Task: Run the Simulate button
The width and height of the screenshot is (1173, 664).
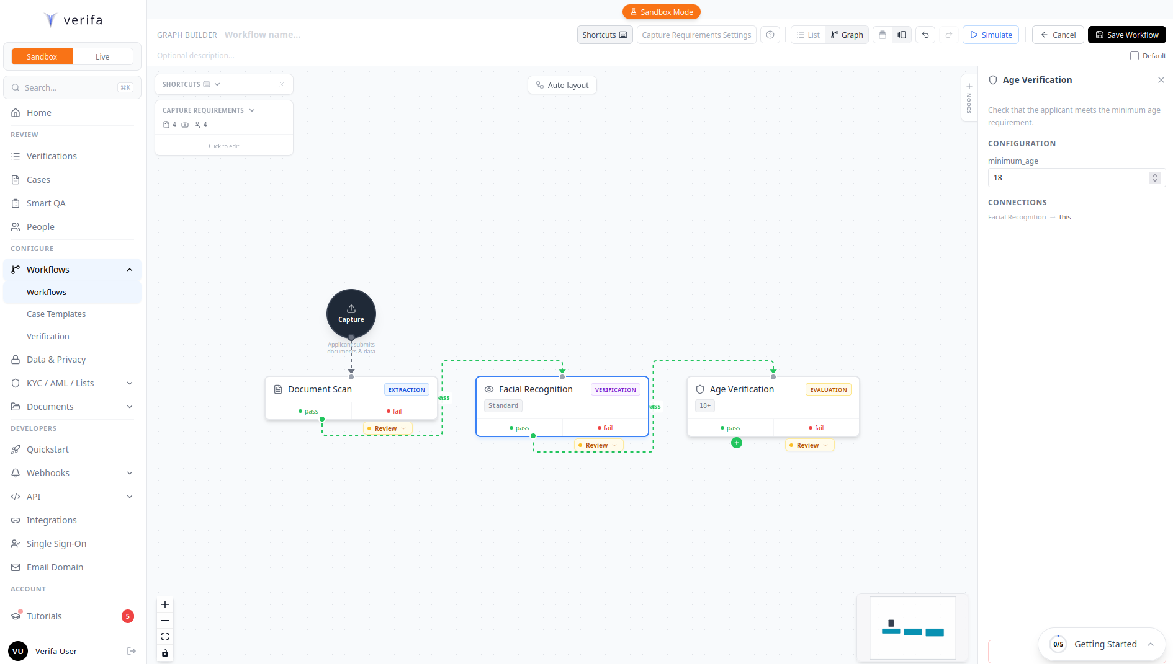Action: click(991, 35)
